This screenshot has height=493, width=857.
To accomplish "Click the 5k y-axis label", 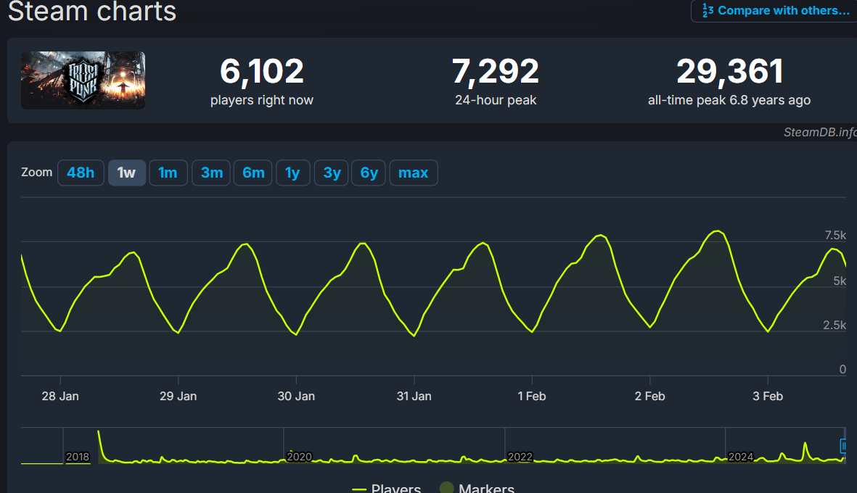I will [x=840, y=281].
